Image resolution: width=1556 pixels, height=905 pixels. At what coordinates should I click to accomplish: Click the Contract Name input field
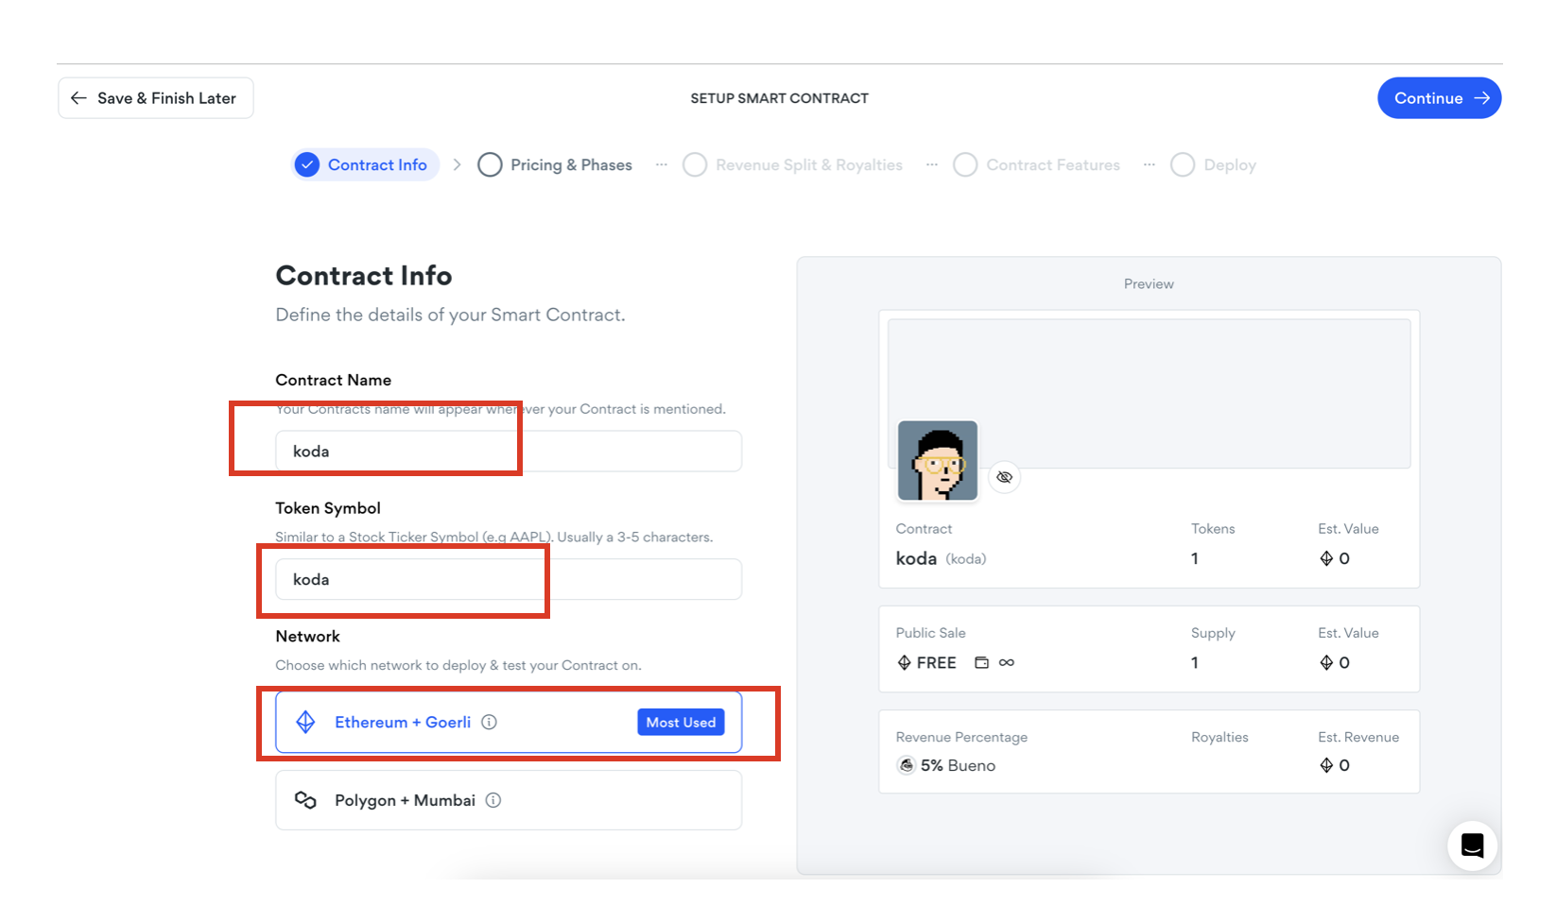tap(509, 452)
